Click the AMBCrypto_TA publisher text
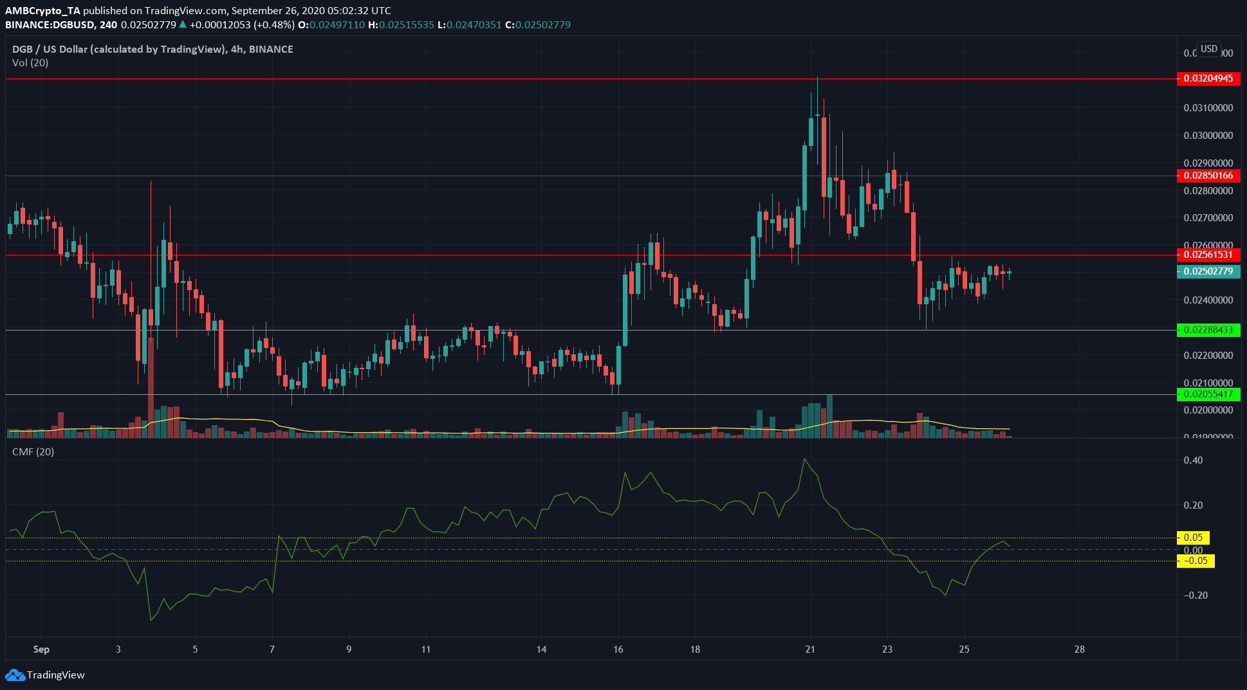The width and height of the screenshot is (1247, 690). (42, 10)
